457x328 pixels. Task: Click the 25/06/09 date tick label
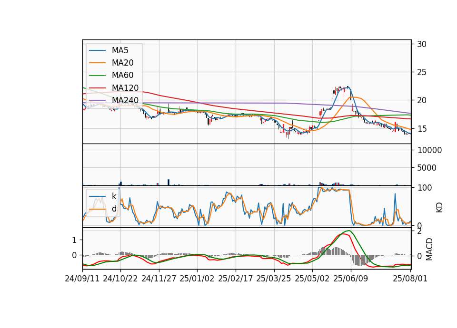pos(351,279)
